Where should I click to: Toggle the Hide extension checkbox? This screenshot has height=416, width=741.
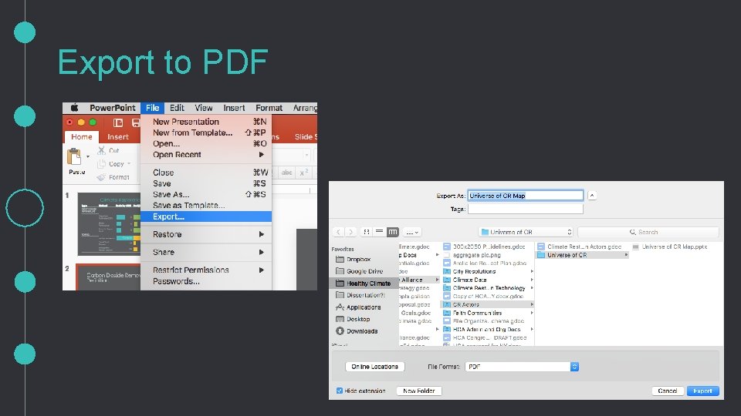coord(340,391)
